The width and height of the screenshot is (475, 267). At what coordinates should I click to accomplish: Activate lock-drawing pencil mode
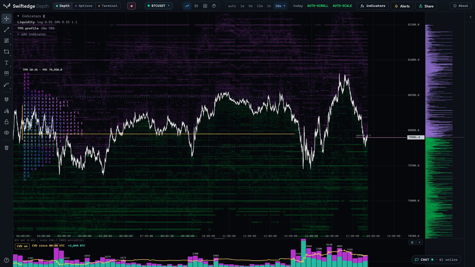pyautogui.click(x=7, y=111)
